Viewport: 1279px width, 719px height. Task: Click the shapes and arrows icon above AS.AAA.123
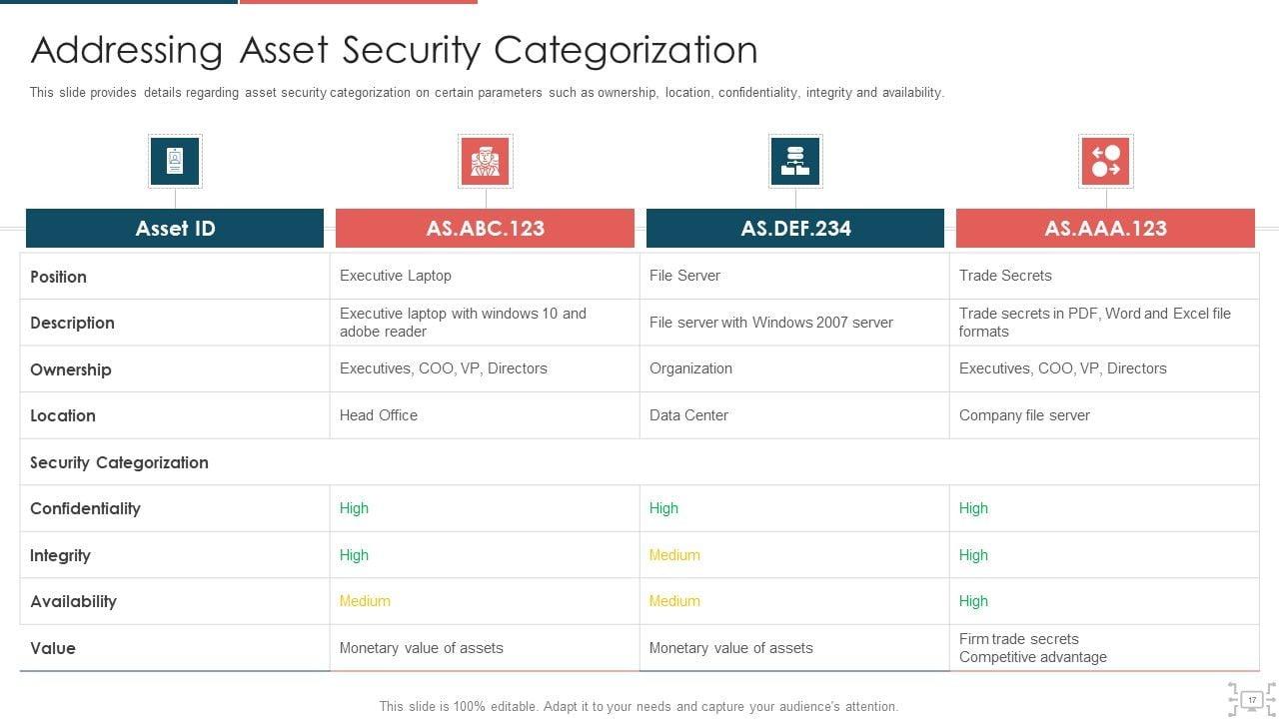click(x=1105, y=161)
